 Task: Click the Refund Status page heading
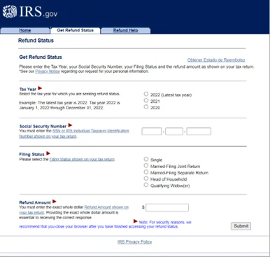pyautogui.click(x=36, y=41)
